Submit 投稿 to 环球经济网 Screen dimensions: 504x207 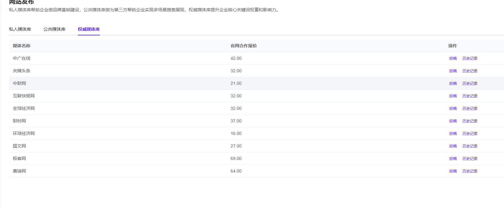(x=453, y=134)
